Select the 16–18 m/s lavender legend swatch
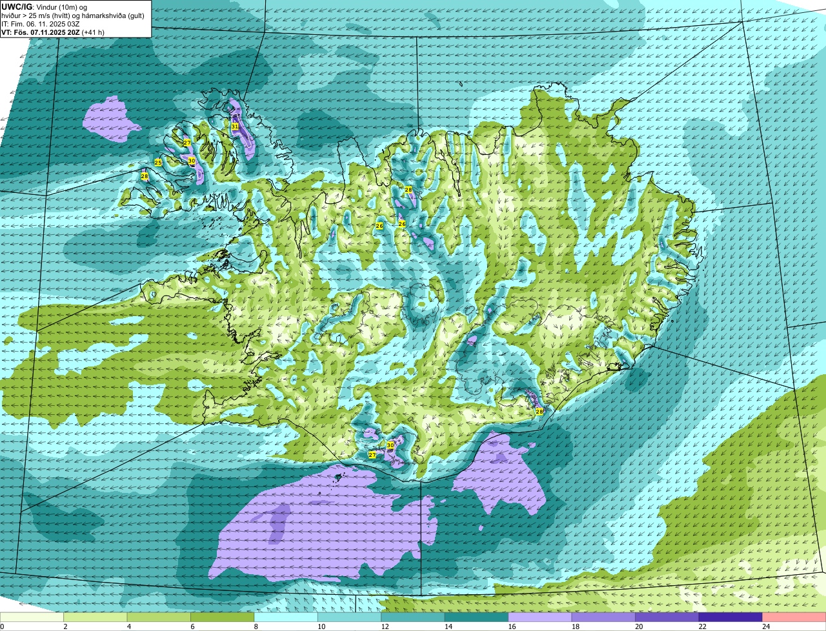Screen dimensions: 826x631 coord(540,617)
